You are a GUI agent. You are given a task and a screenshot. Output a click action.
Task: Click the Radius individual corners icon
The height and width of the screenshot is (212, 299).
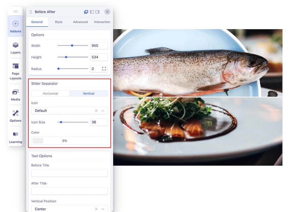click(104, 69)
